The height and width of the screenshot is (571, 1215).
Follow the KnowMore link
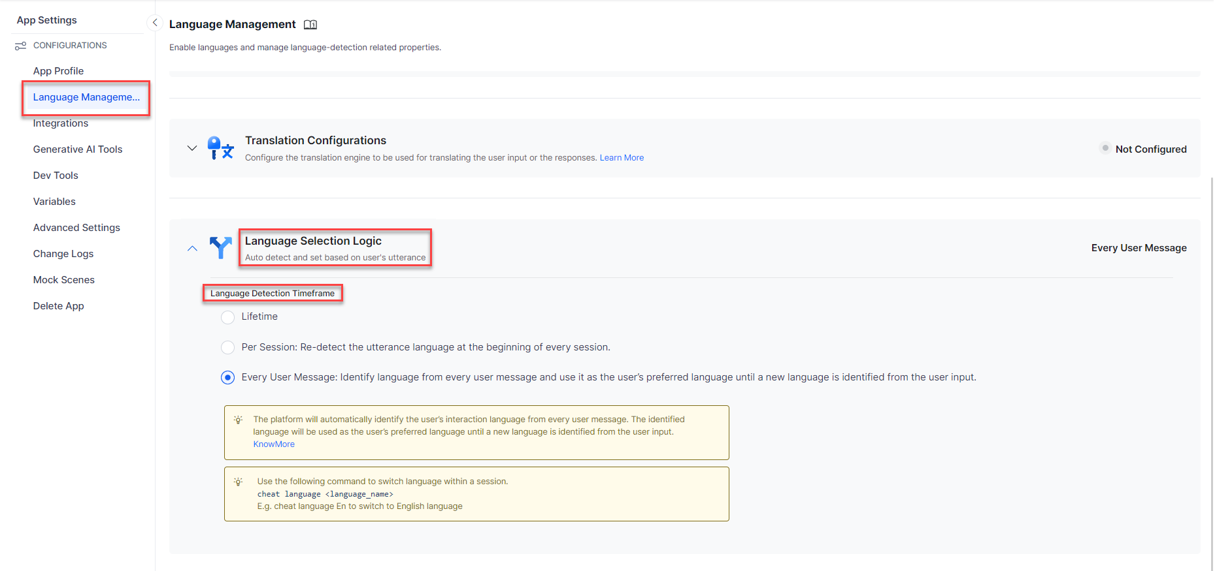tap(274, 444)
